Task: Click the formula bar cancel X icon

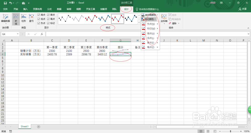Action: tap(29, 34)
